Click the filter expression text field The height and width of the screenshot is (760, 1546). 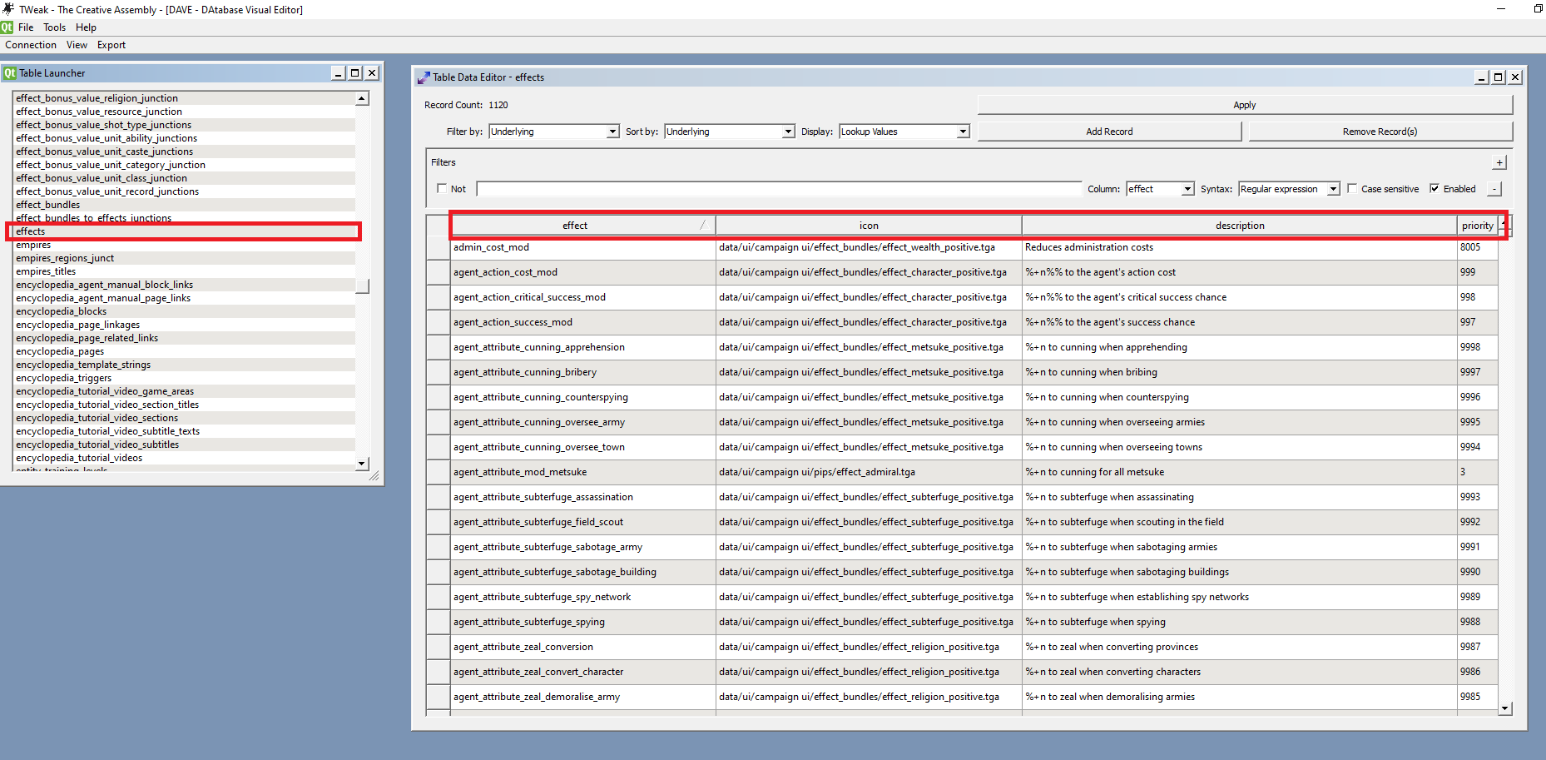click(x=779, y=189)
